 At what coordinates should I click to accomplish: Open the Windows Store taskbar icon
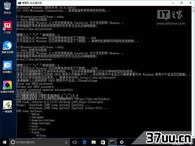(103, 142)
